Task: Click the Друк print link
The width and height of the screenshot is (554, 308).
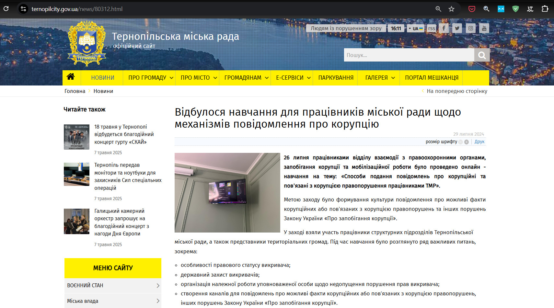Action: pos(479,142)
